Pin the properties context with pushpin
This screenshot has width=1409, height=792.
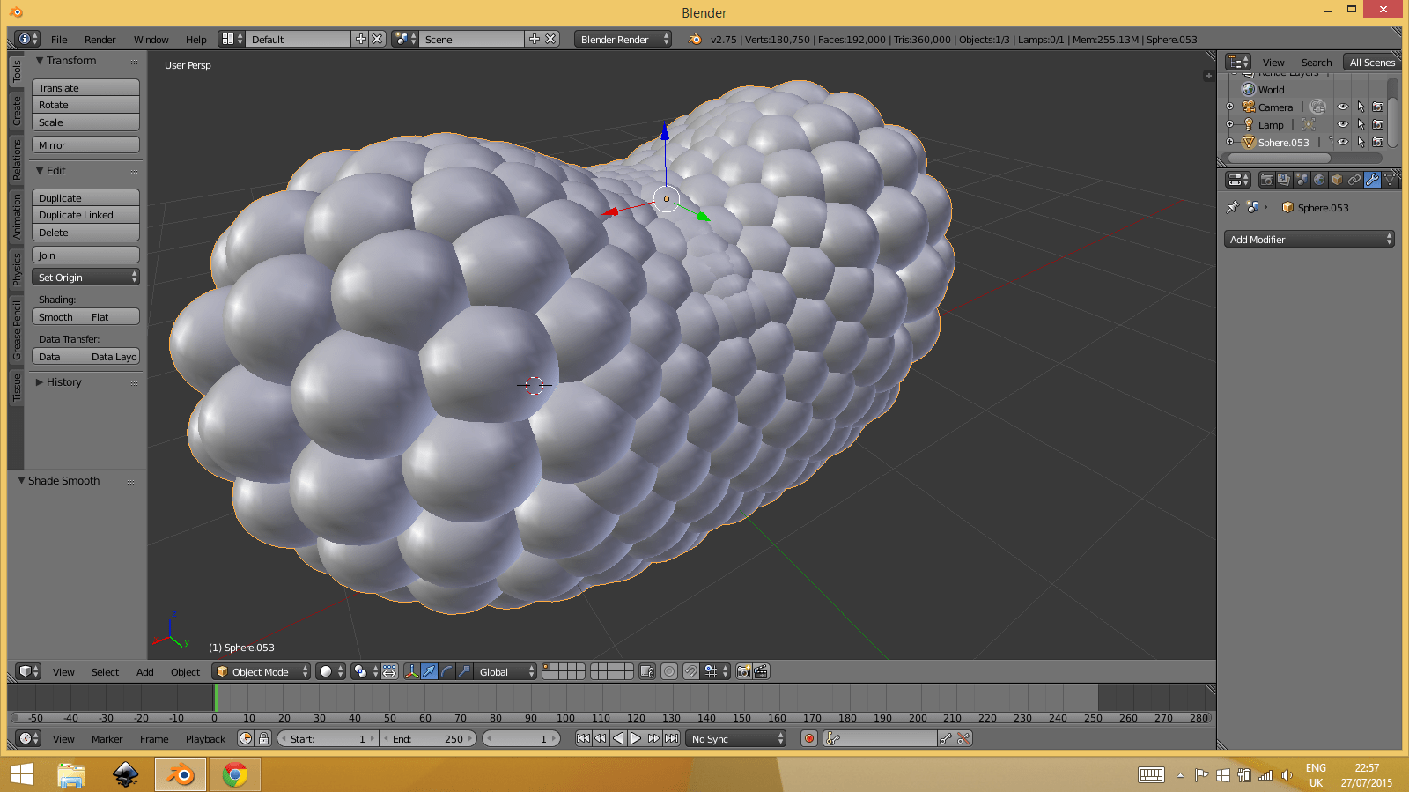1233,208
